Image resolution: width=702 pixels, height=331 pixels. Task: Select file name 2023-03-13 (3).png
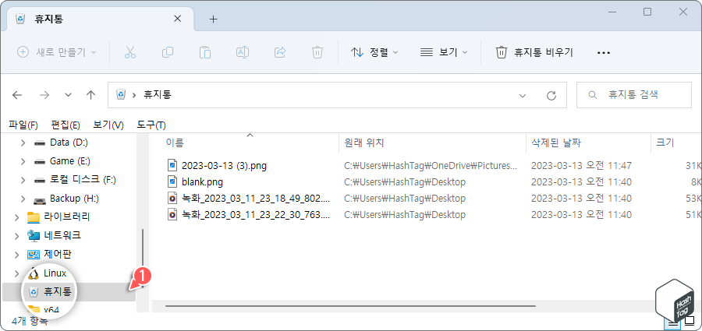pyautogui.click(x=225, y=166)
